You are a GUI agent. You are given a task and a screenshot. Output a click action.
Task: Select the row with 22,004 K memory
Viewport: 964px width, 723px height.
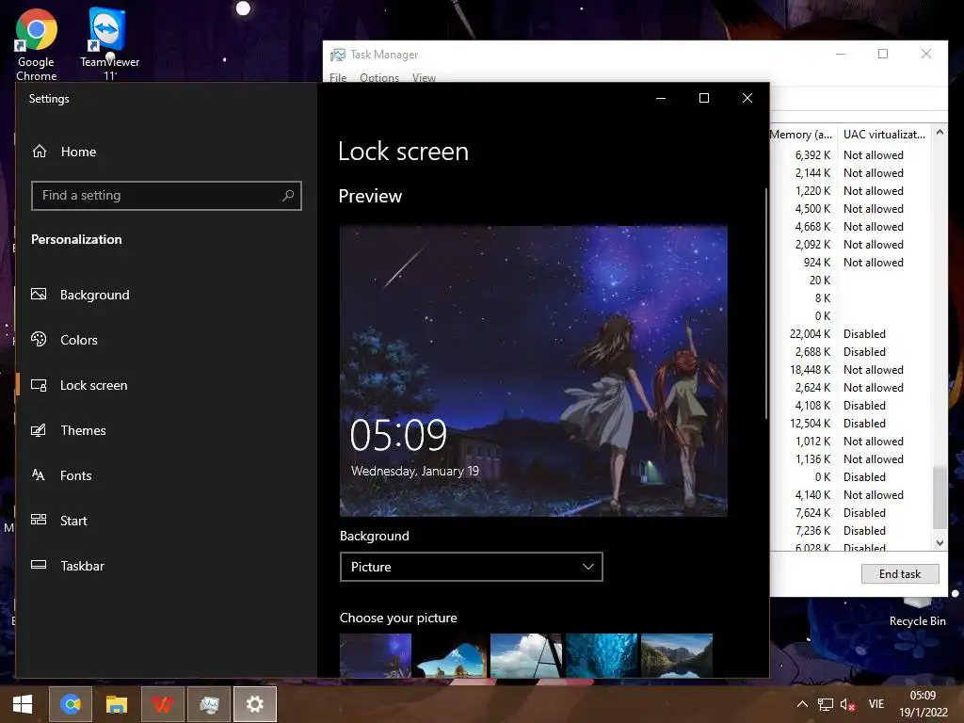(x=851, y=334)
